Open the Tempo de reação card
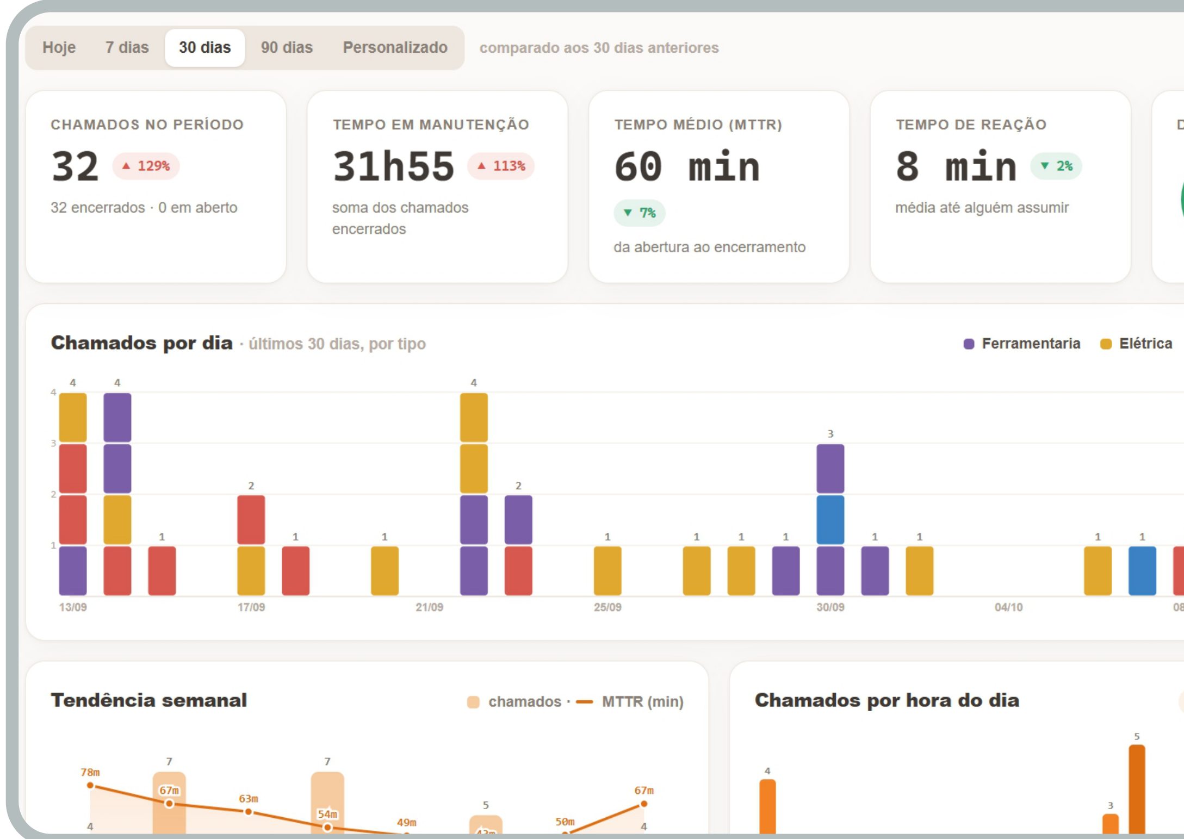Image resolution: width=1184 pixels, height=839 pixels. coord(1001,187)
